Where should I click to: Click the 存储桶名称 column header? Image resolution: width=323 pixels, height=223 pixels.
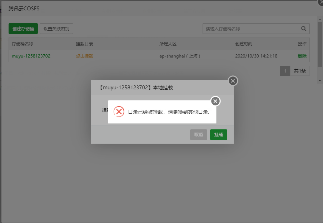(x=23, y=44)
